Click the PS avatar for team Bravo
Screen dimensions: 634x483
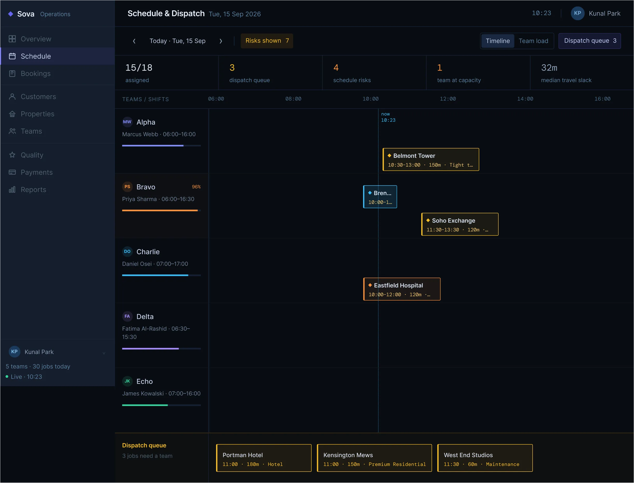tap(127, 187)
